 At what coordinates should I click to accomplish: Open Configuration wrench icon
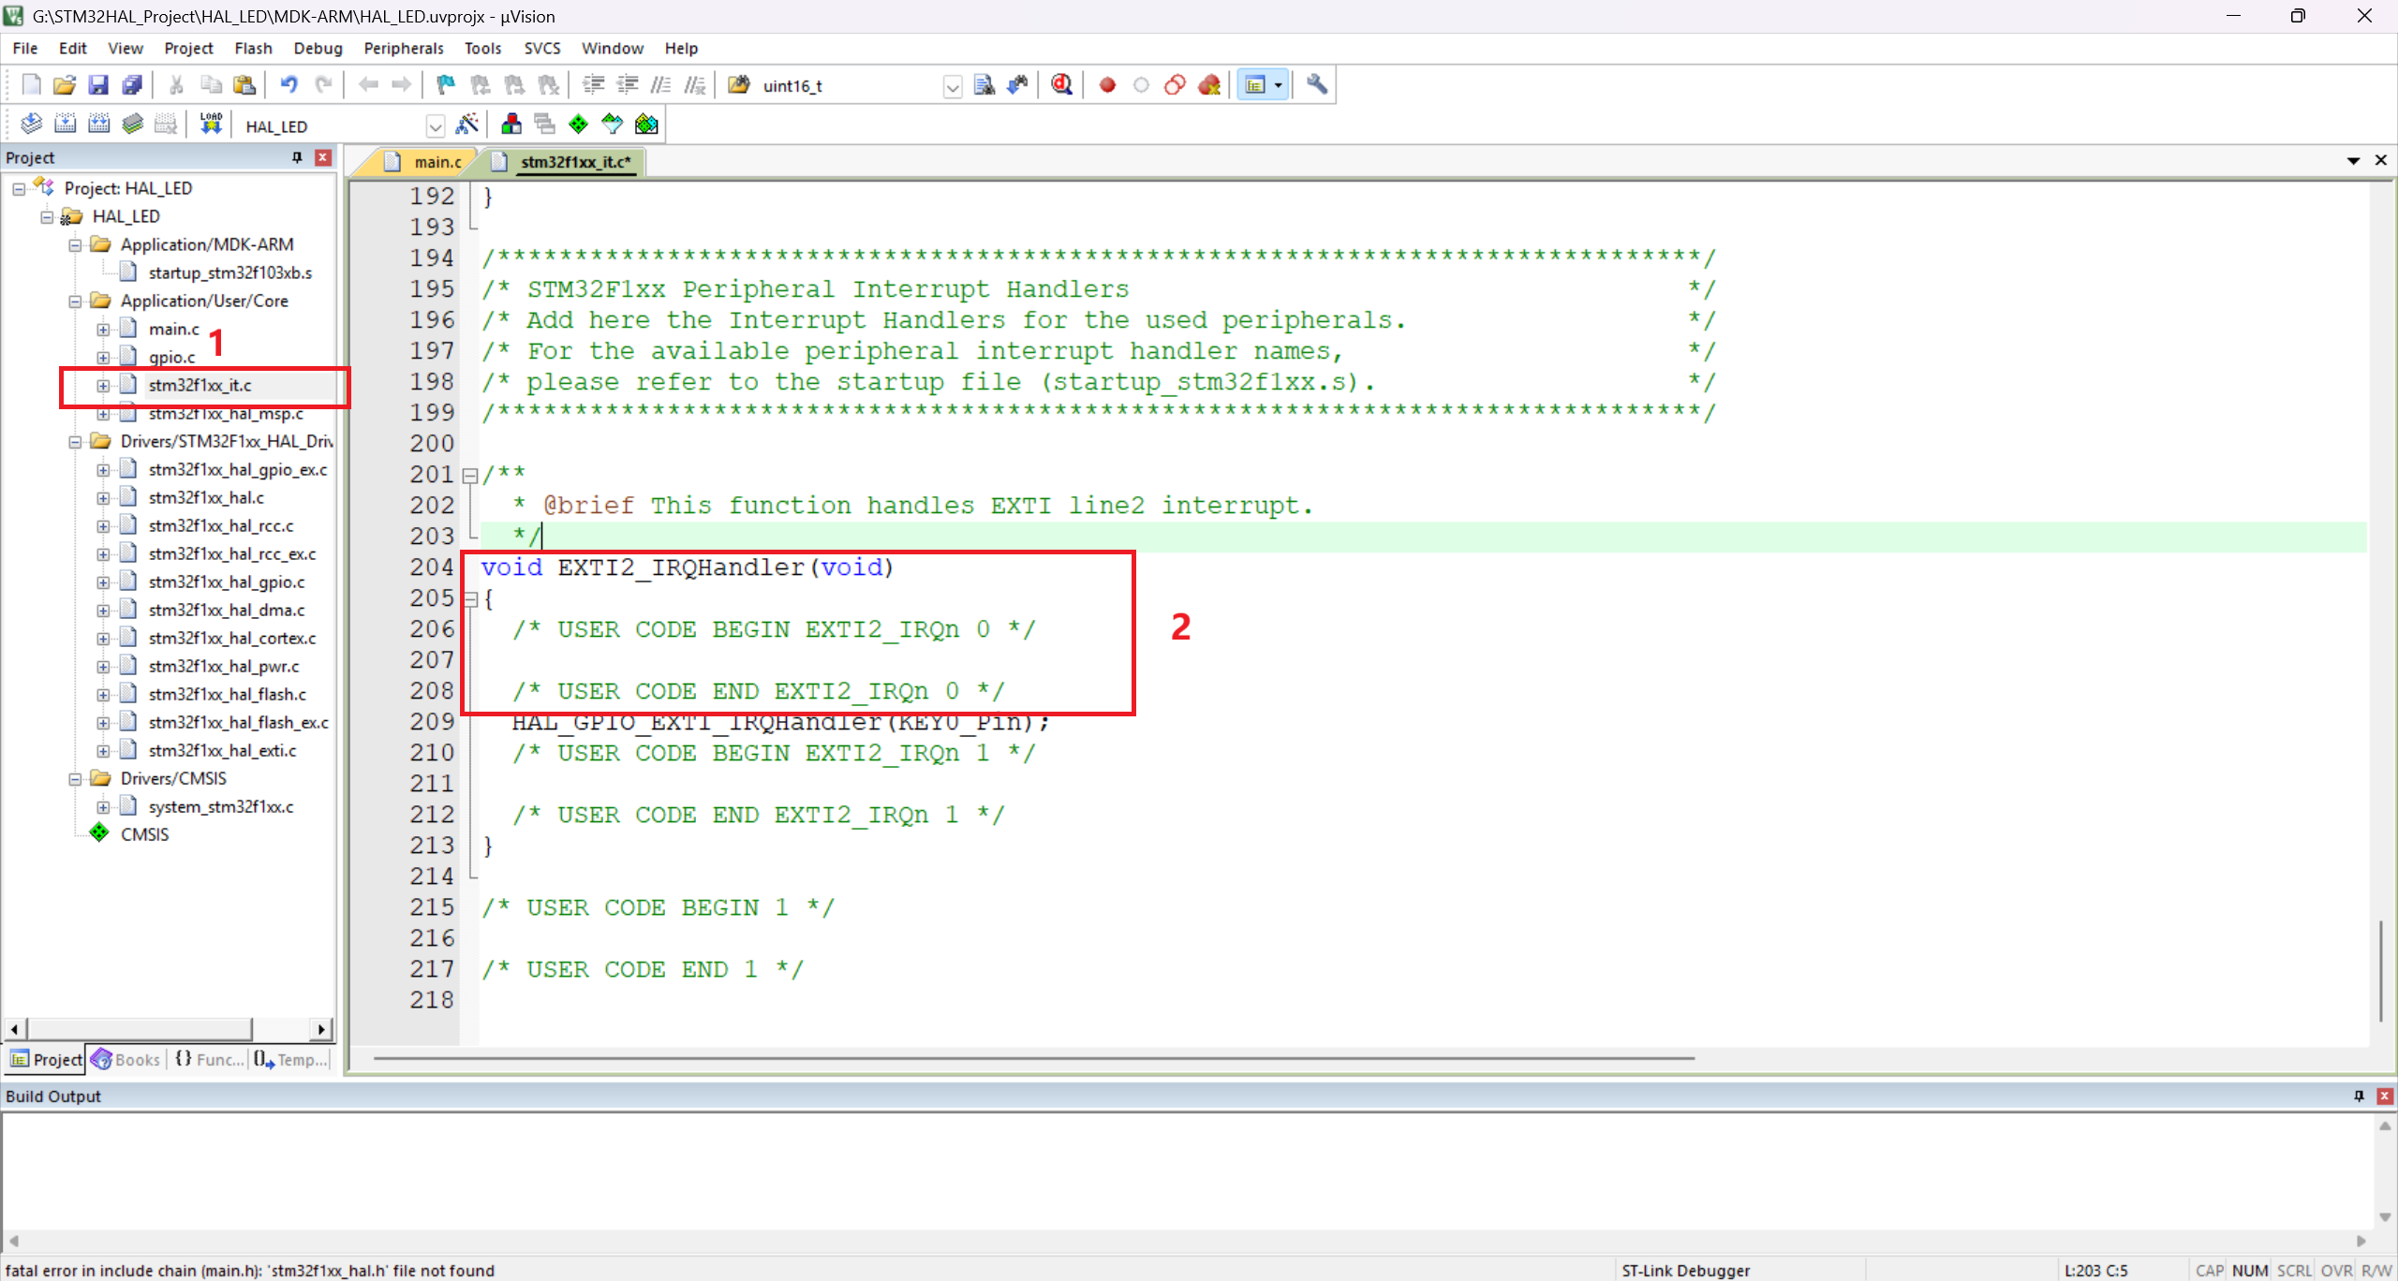pyautogui.click(x=1317, y=85)
